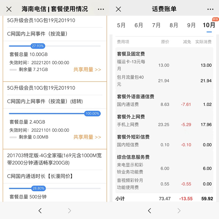Click C网国内上网事件（按流量）(结转) row
Viewport: 219px width, 219px height.
pos(55,102)
